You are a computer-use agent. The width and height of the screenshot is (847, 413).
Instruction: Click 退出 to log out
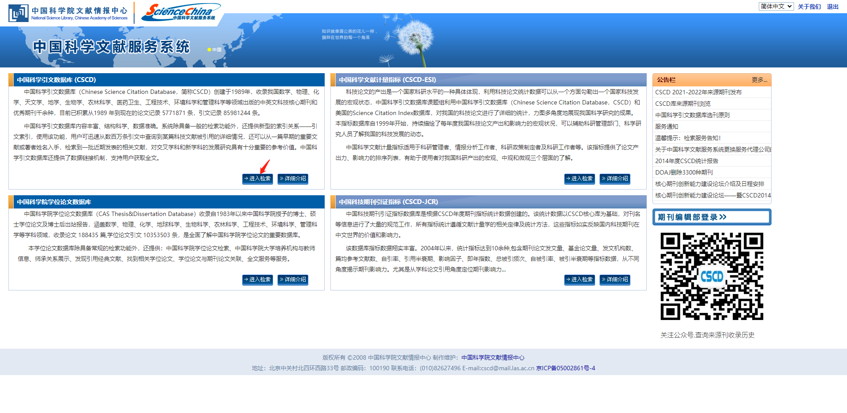pyautogui.click(x=832, y=6)
